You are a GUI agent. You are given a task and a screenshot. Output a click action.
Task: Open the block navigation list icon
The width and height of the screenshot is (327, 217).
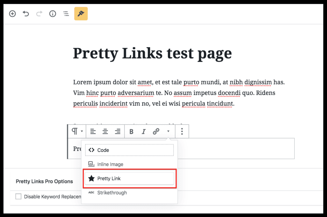pyautogui.click(x=66, y=14)
